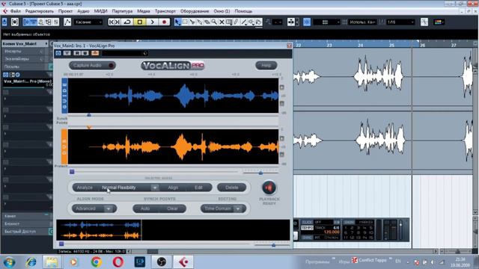Screen dimensions: 479x269
Task: Select the Line tool
Action: [244, 22]
